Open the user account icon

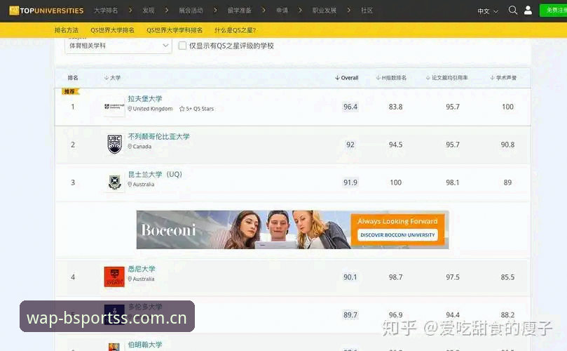tap(528, 10)
